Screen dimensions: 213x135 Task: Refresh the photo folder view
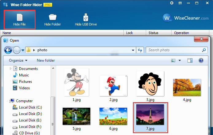click(140, 50)
